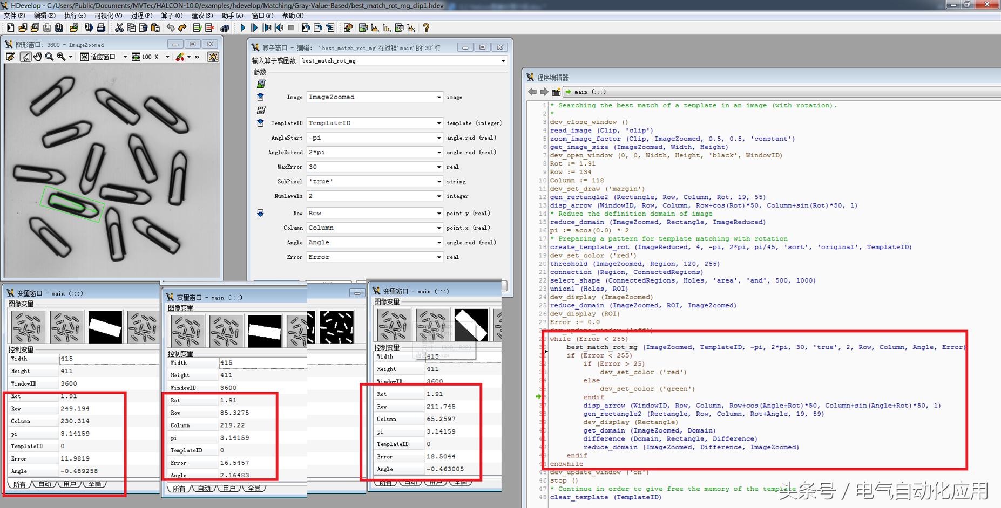
Task: Toggle the arrow pointer select tool
Action: click(25, 57)
